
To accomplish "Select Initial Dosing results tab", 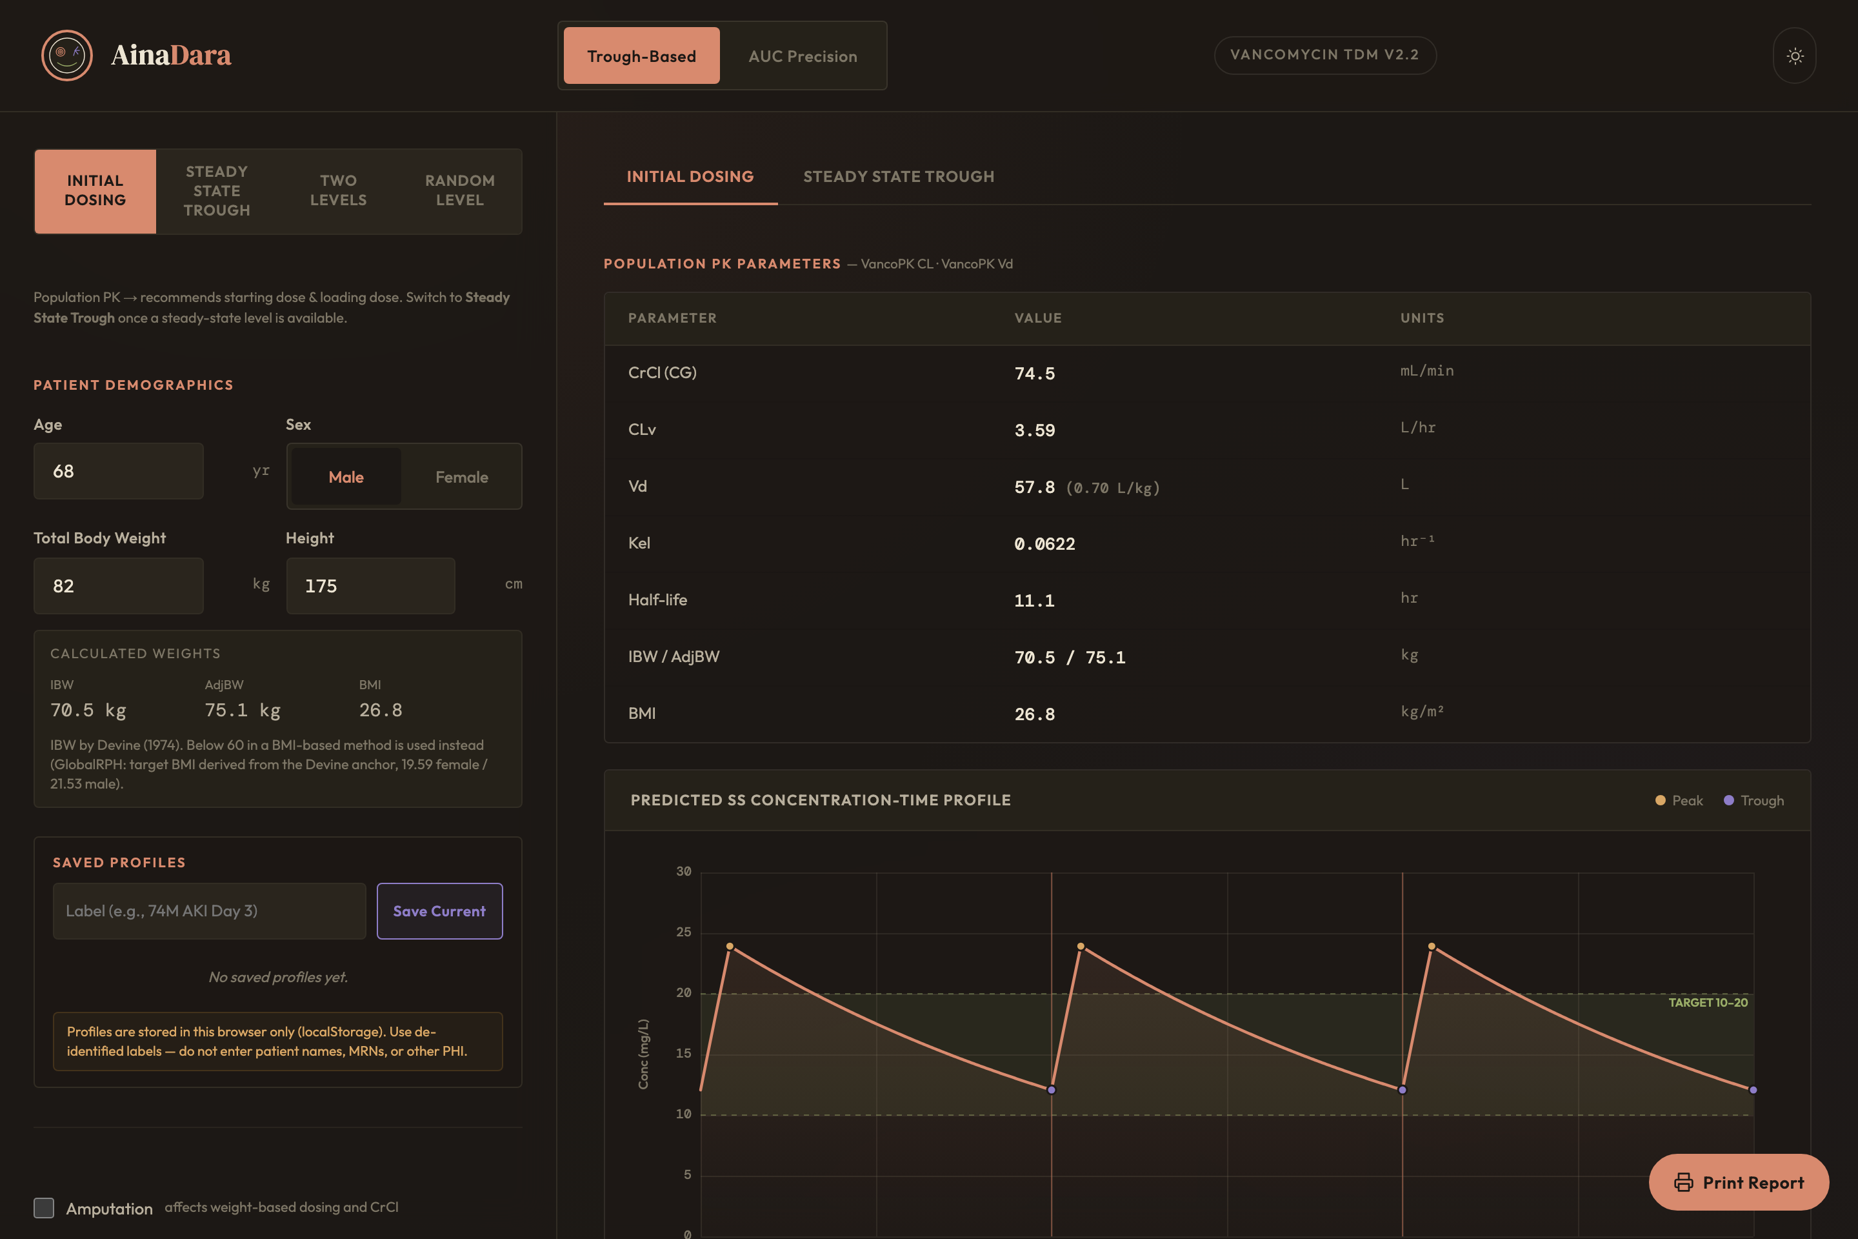I will click(690, 177).
